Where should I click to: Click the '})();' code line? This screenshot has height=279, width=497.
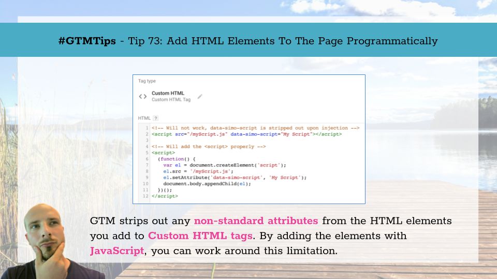coord(165,190)
